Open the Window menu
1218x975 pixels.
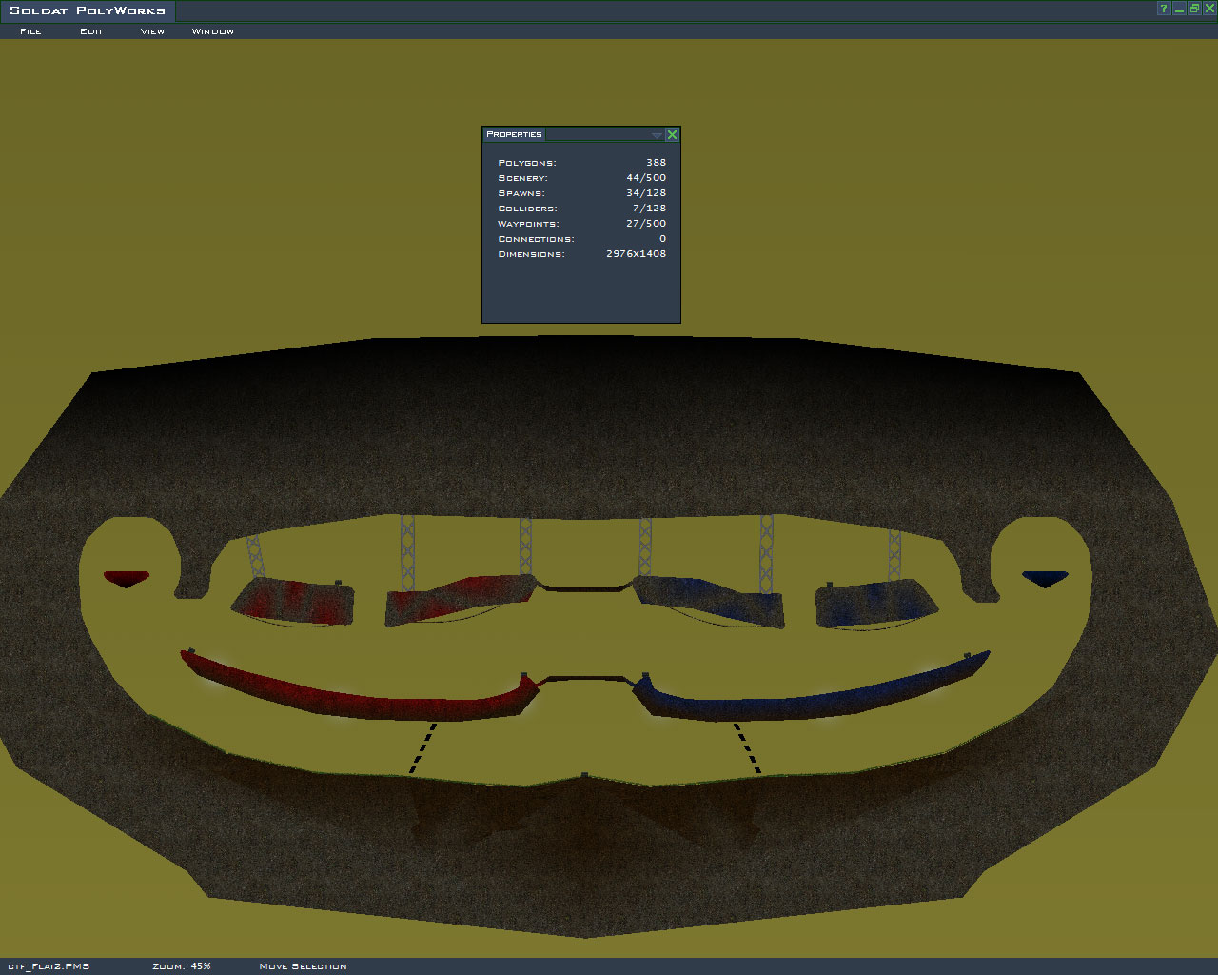[x=213, y=31]
